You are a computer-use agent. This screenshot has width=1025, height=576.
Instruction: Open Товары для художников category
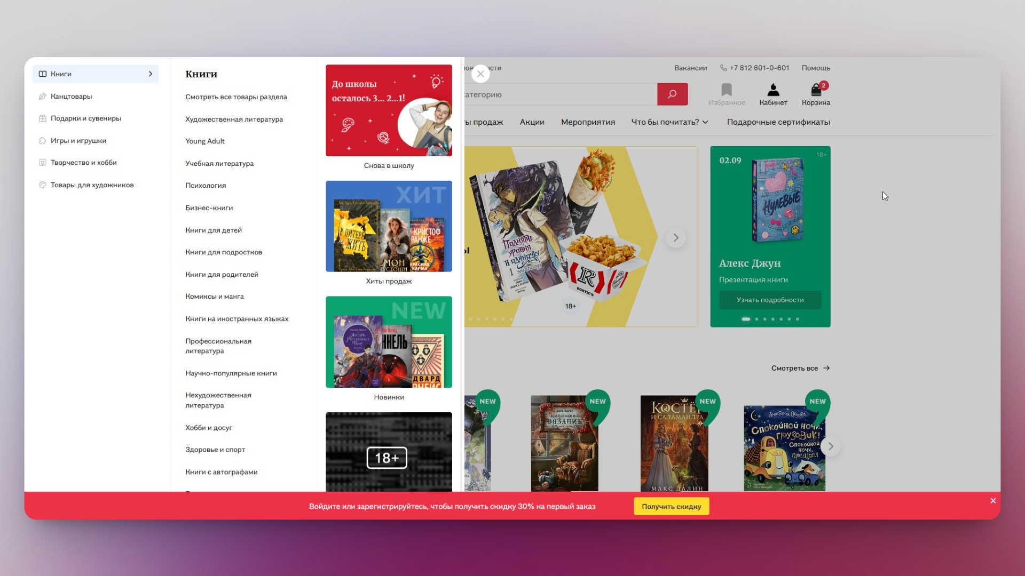(92, 185)
